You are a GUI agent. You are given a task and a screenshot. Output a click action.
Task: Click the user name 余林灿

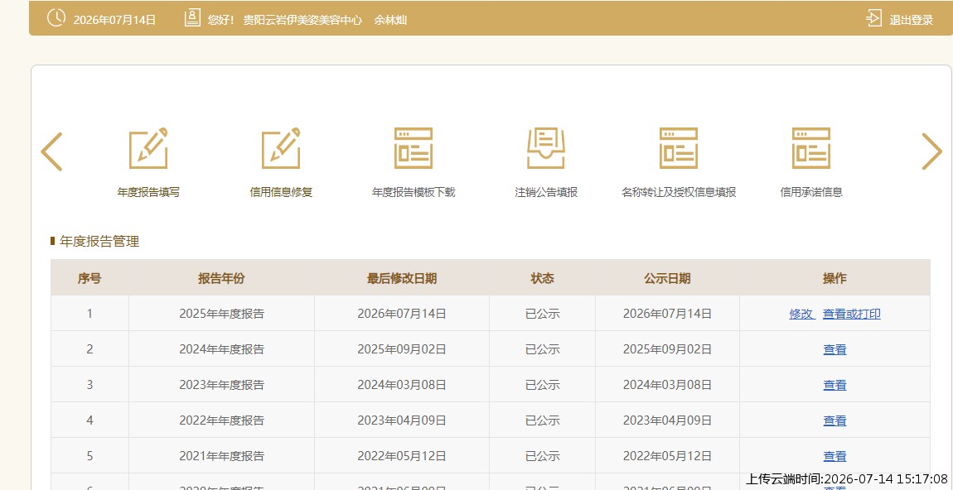point(390,20)
